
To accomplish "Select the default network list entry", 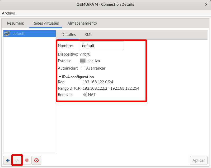I will click(x=30, y=34).
